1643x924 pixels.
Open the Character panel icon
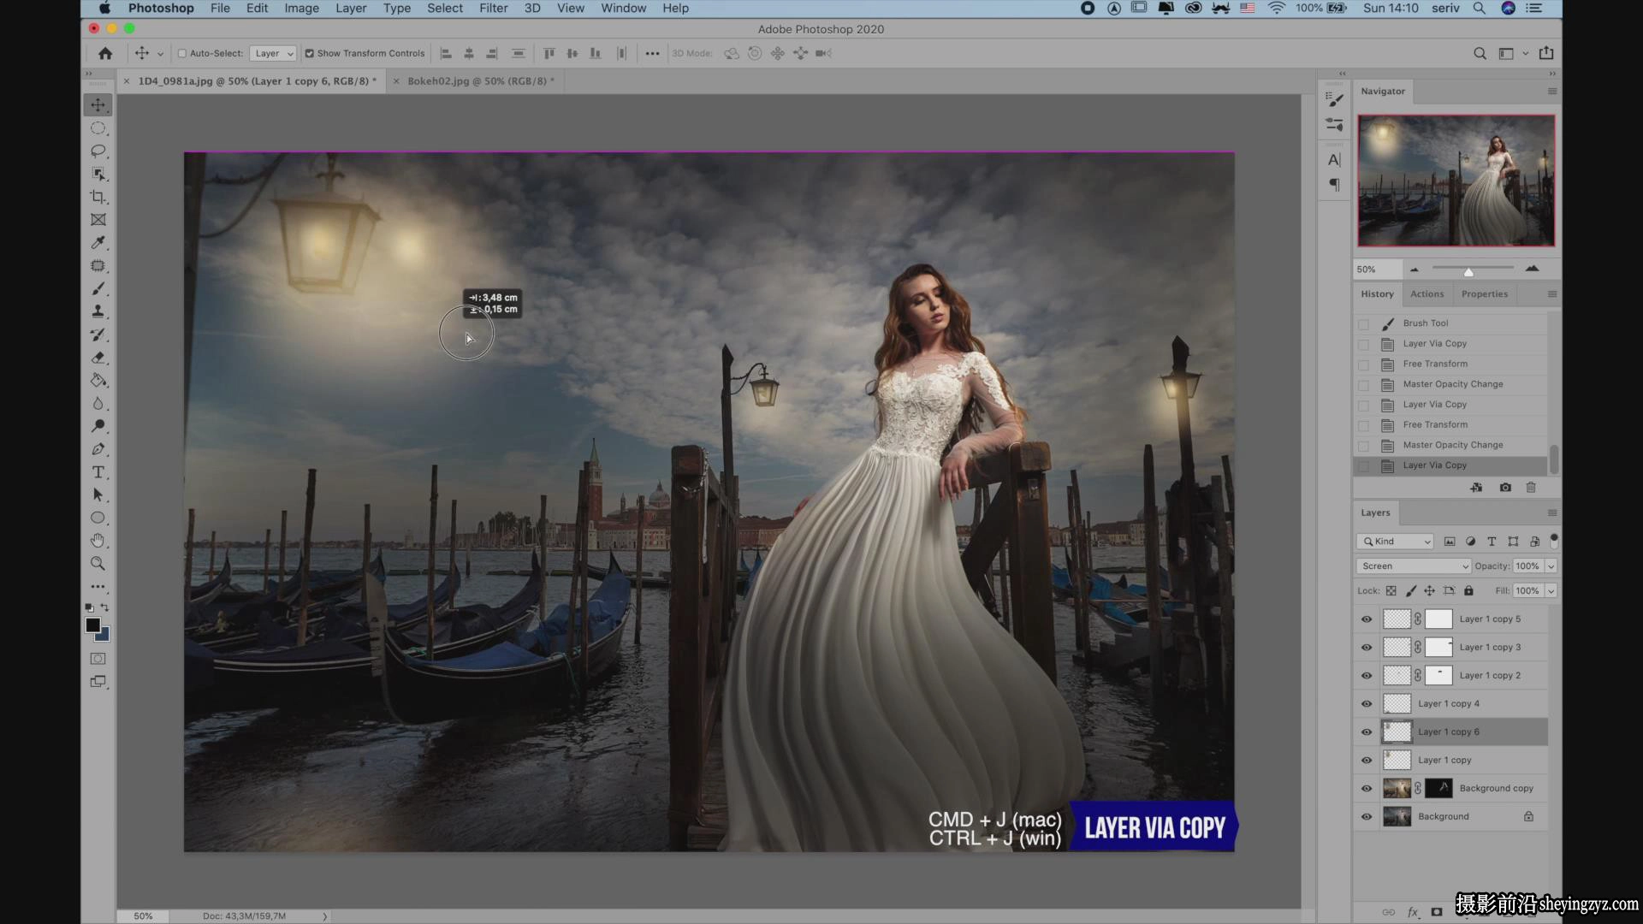point(1334,160)
